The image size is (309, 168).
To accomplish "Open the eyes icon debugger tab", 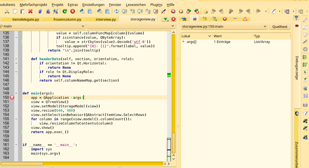I will [x=235, y=19].
